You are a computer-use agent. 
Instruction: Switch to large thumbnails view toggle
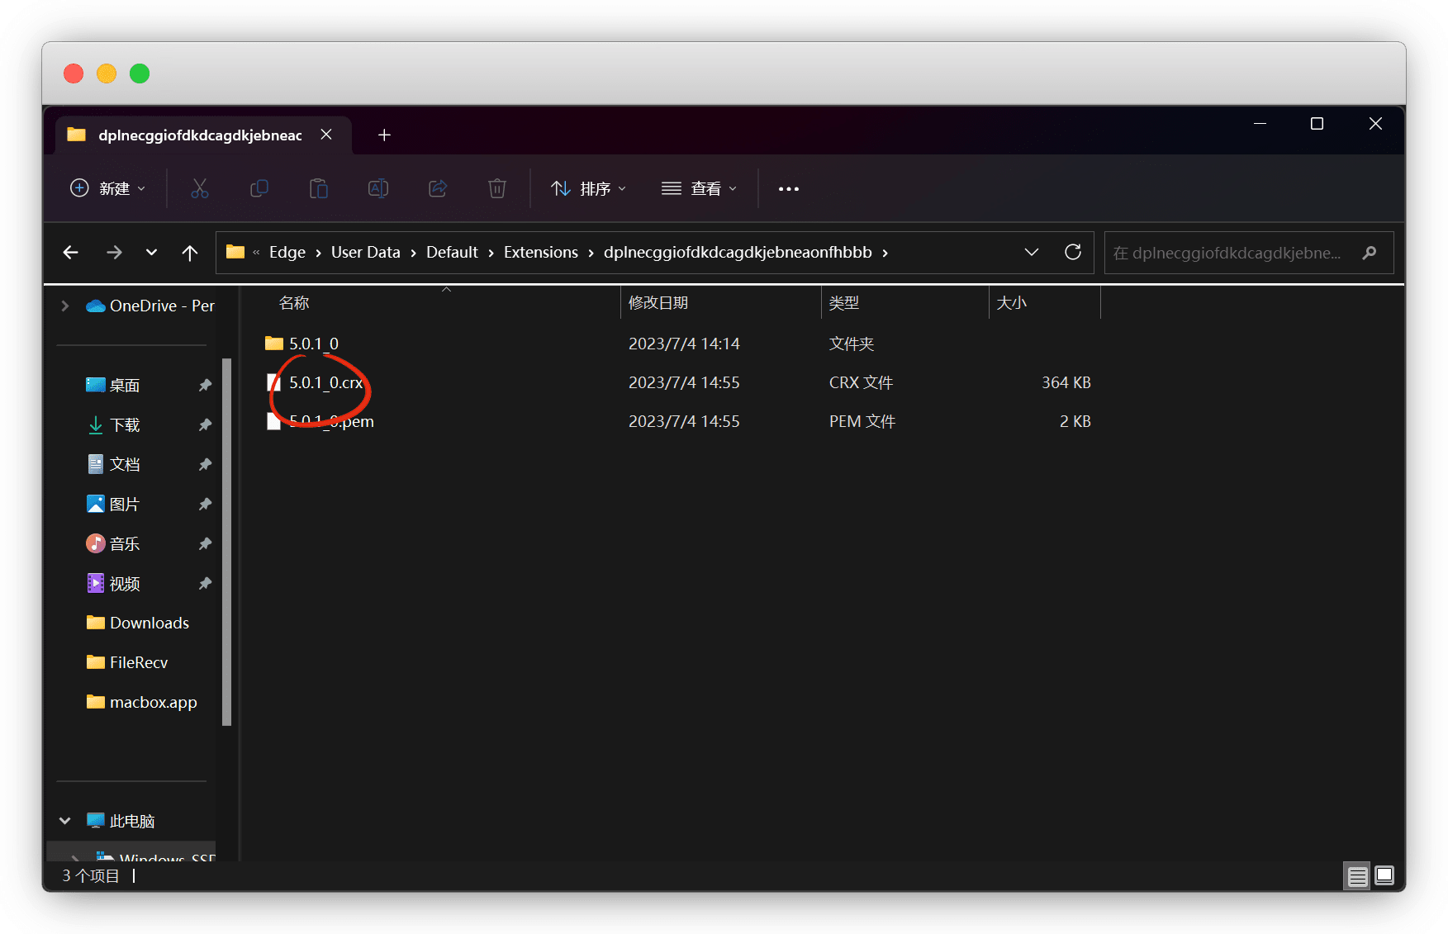[x=1384, y=875]
